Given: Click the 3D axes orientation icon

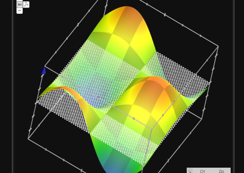Looking at the screenshot, I should 26,4.
